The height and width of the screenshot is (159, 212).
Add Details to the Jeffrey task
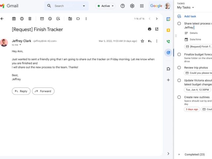click(x=191, y=33)
